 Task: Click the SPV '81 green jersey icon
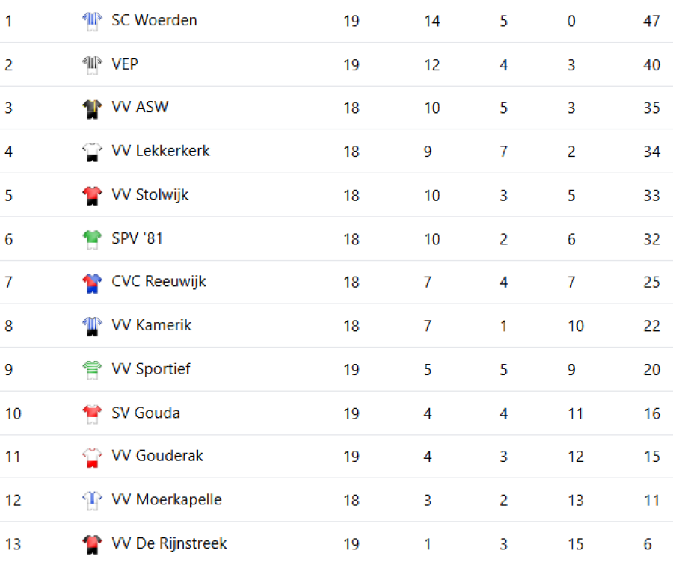pyautogui.click(x=91, y=239)
